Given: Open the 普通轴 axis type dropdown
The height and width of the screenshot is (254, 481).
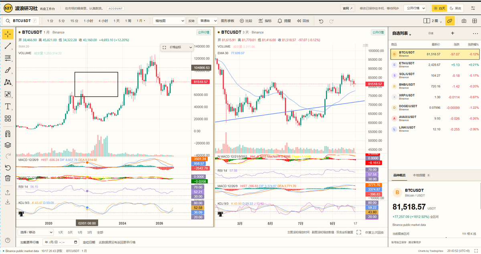Looking at the screenshot, I should 208,21.
